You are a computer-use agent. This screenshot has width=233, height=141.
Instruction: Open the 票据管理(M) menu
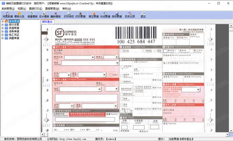[52, 9]
